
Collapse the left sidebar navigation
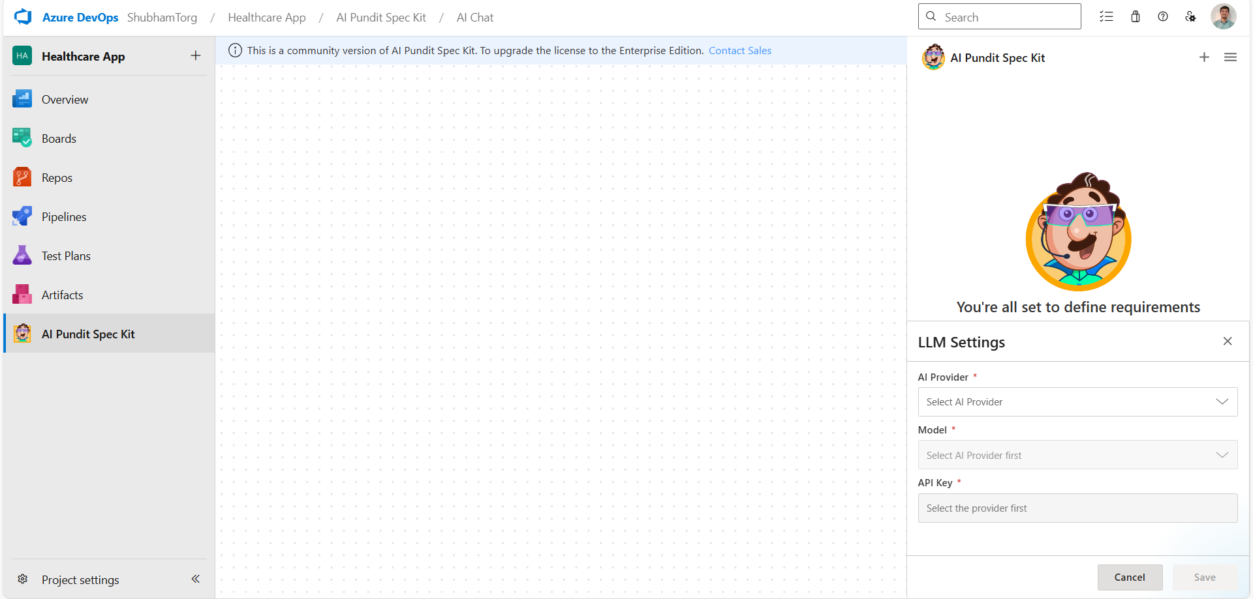pos(195,579)
